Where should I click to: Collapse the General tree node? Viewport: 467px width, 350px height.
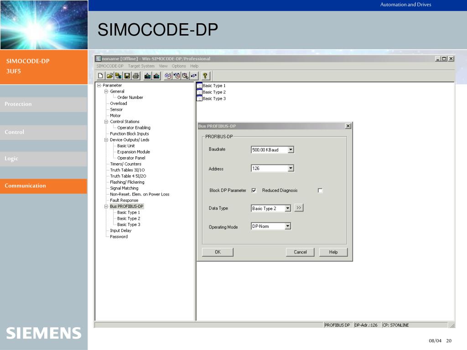106,91
